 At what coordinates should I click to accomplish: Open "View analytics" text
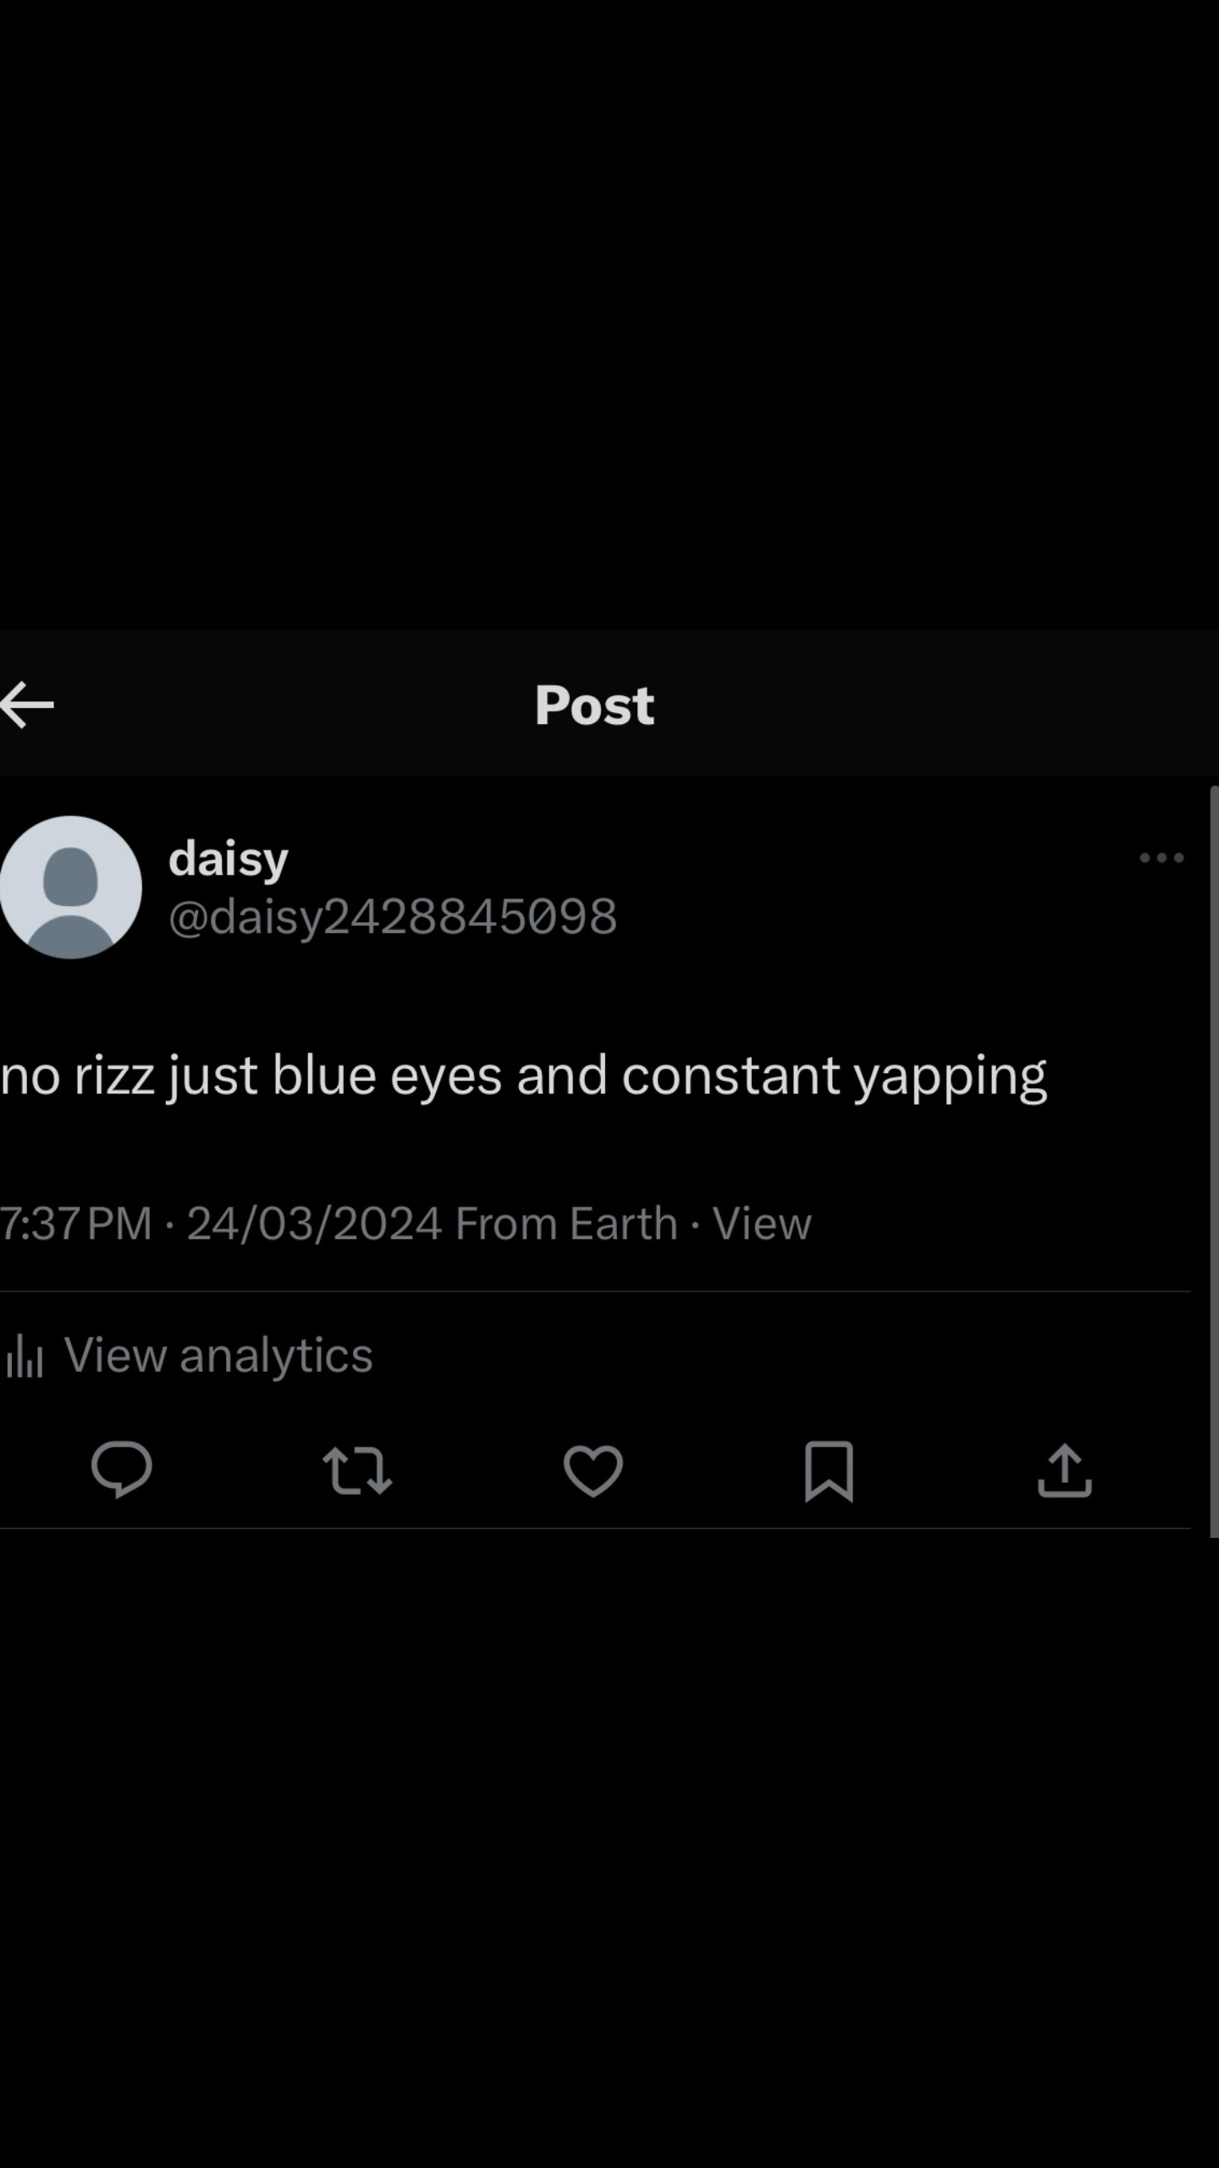[218, 1355]
